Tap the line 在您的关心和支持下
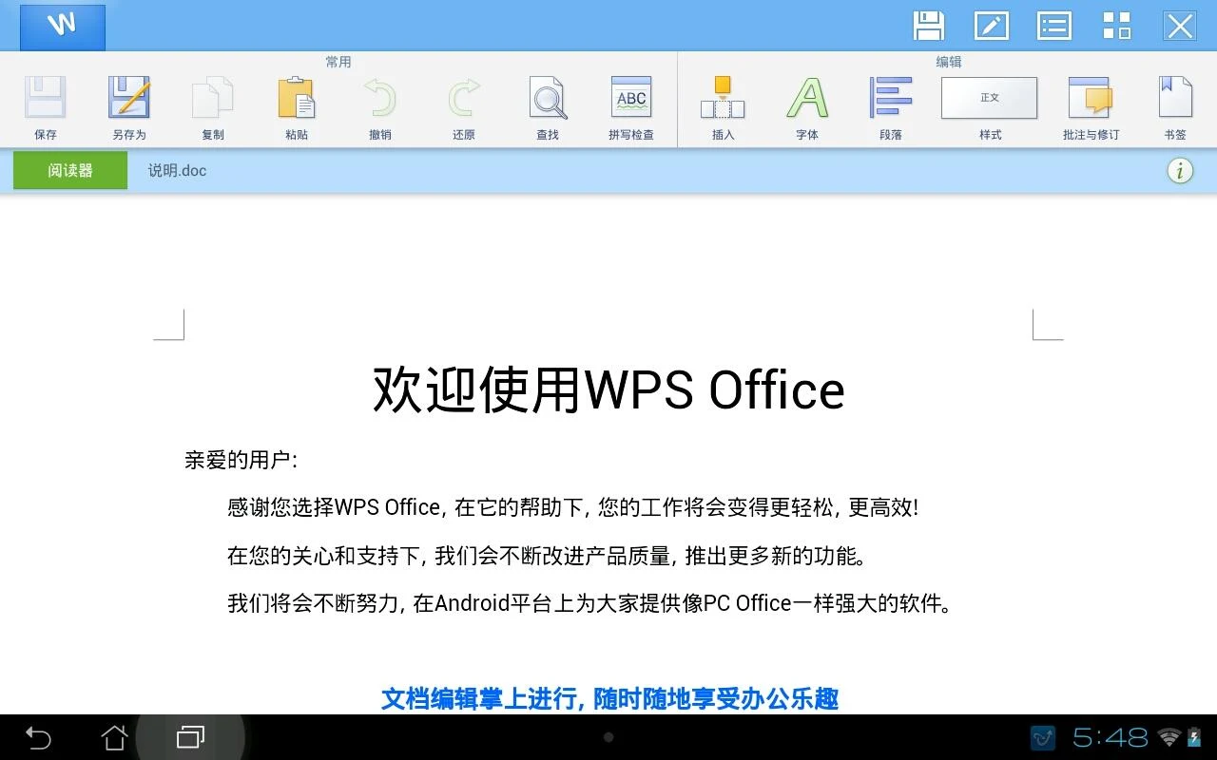The width and height of the screenshot is (1217, 760). pos(547,556)
